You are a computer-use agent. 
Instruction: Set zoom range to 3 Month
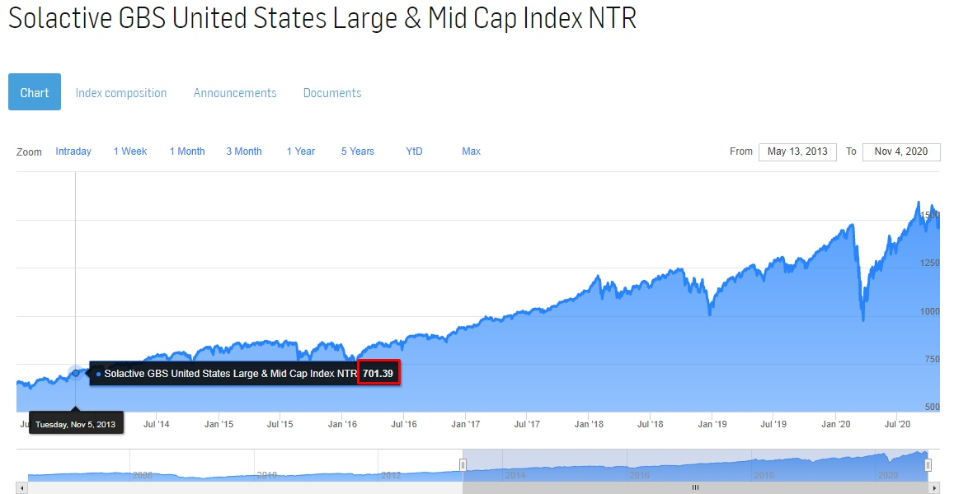tap(244, 151)
